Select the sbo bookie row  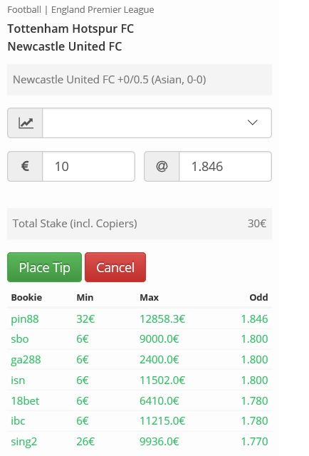[140, 339]
